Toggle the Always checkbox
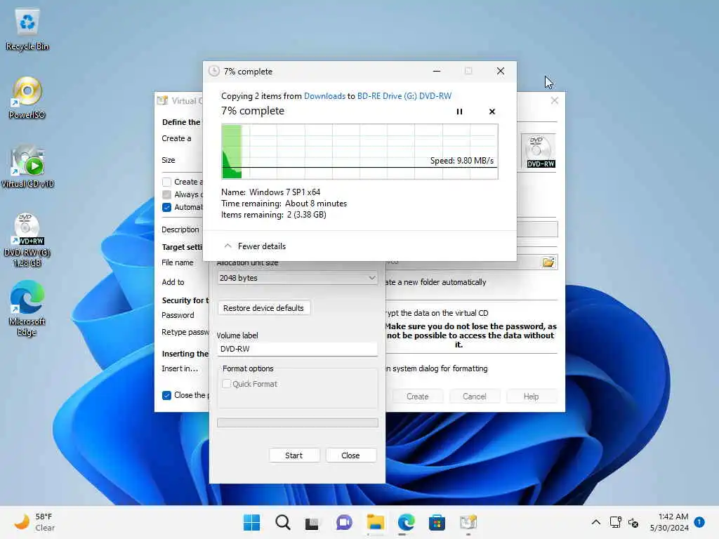The width and height of the screenshot is (719, 539). 167,194
